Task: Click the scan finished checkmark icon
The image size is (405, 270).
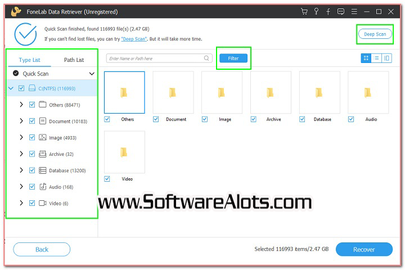Action: coord(25,34)
